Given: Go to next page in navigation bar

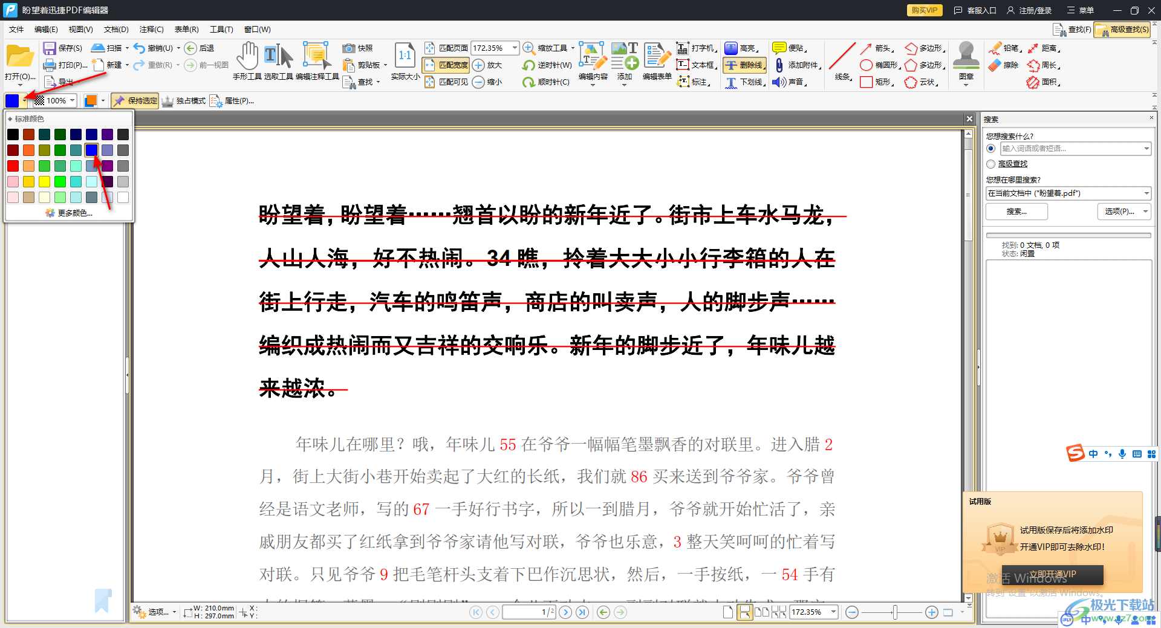Looking at the screenshot, I should point(565,612).
